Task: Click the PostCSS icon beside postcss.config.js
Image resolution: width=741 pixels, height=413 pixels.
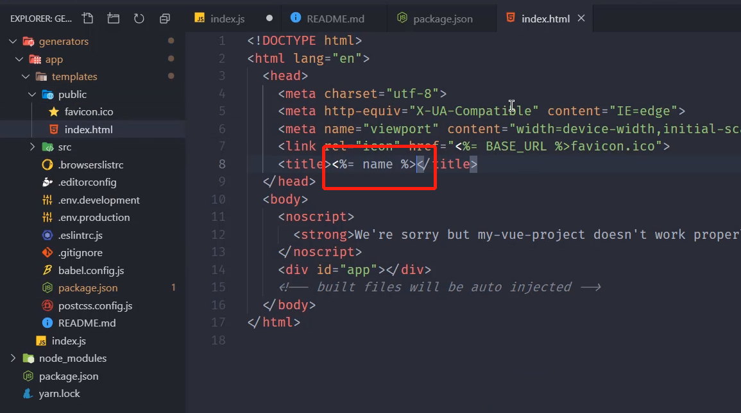Action: pyautogui.click(x=47, y=305)
